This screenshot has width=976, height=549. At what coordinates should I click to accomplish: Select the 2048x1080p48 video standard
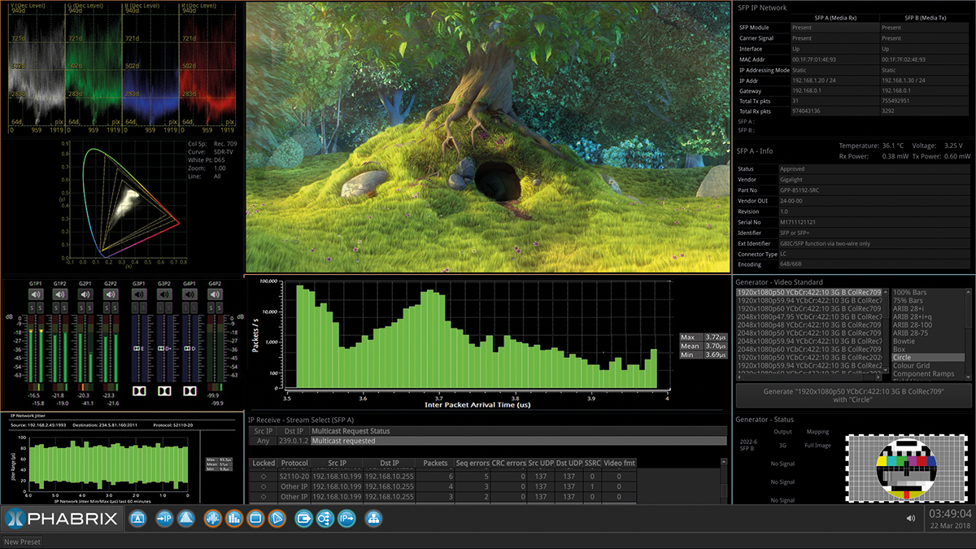click(809, 325)
